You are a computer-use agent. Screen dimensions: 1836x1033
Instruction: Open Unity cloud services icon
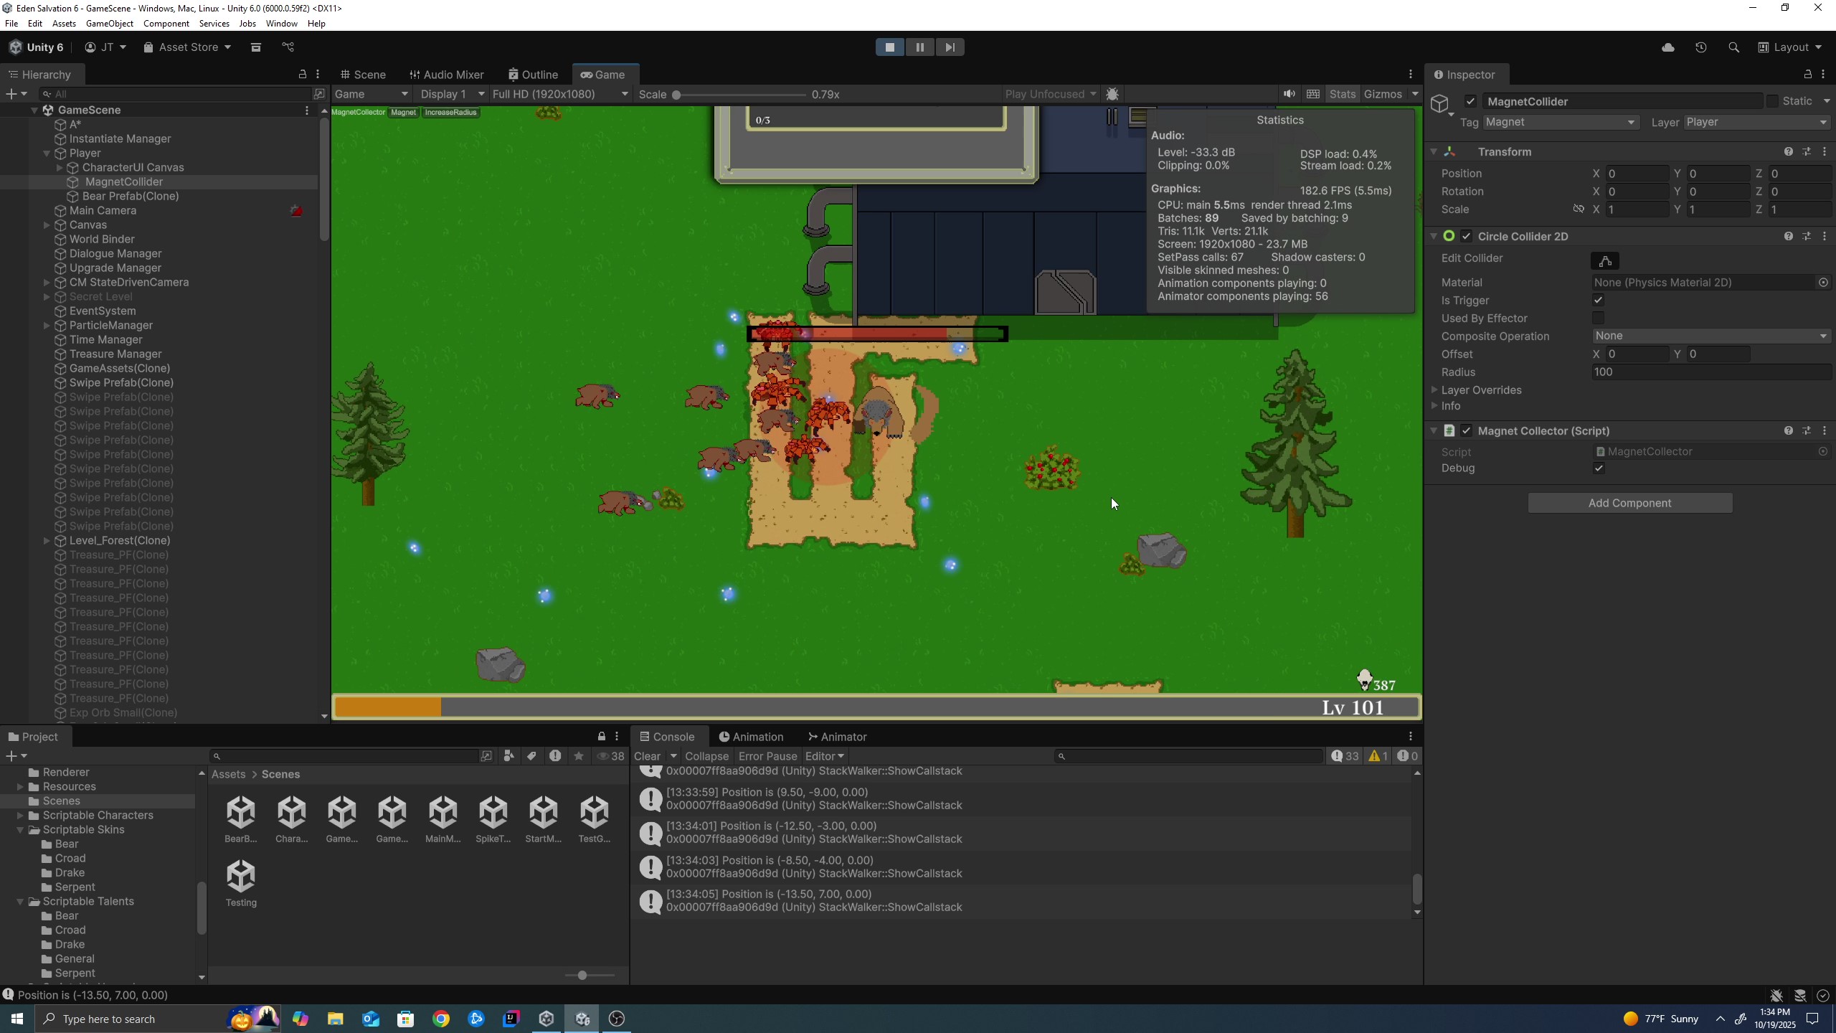1668,47
